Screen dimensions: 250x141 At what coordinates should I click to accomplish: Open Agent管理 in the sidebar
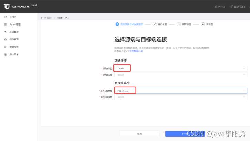(15, 25)
